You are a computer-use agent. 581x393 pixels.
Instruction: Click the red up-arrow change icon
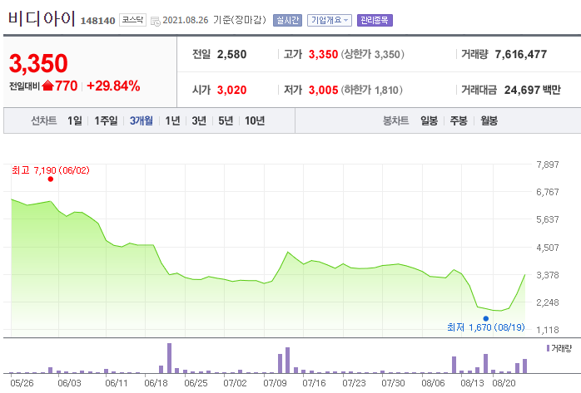coord(47,86)
